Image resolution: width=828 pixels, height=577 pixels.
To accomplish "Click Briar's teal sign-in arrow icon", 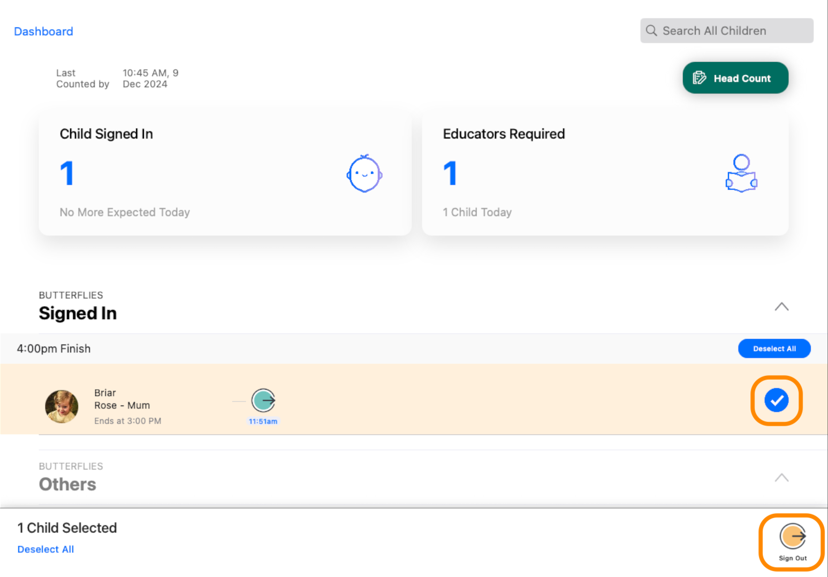I will click(x=263, y=399).
